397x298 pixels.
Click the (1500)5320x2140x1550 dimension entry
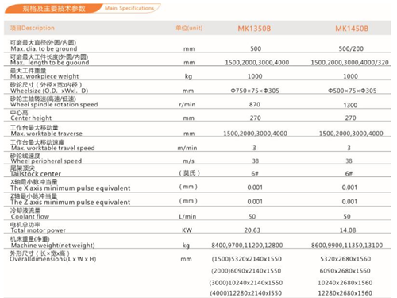[x=246, y=259]
